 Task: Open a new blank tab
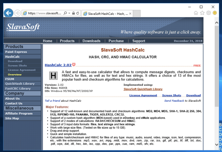pos(137,14)
